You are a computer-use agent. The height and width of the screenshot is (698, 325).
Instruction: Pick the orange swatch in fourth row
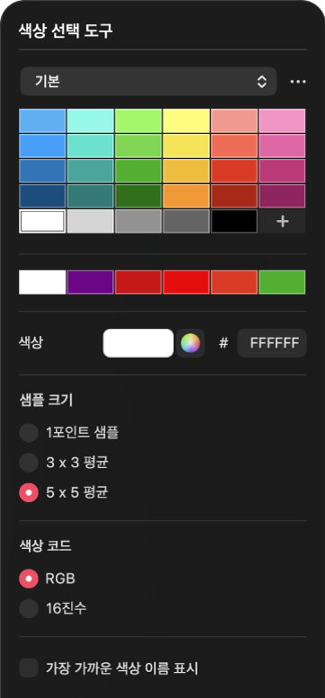[x=186, y=196]
